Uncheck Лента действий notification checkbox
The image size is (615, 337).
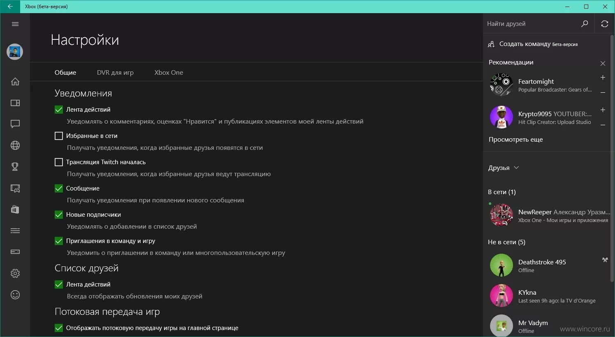[x=58, y=109]
